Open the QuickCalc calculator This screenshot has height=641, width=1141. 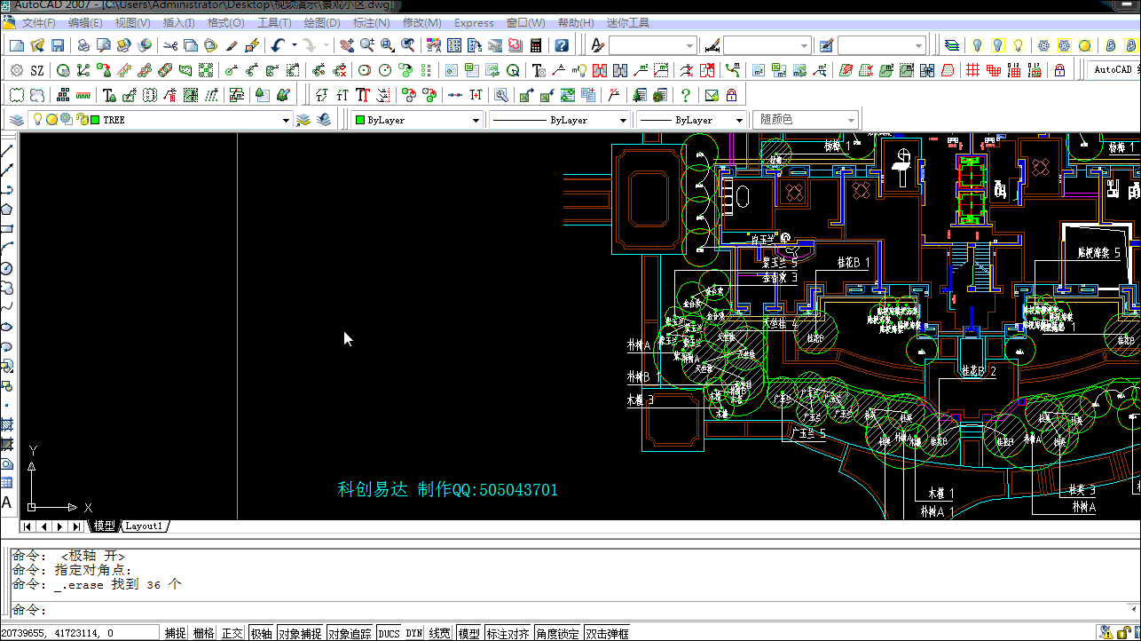click(537, 45)
